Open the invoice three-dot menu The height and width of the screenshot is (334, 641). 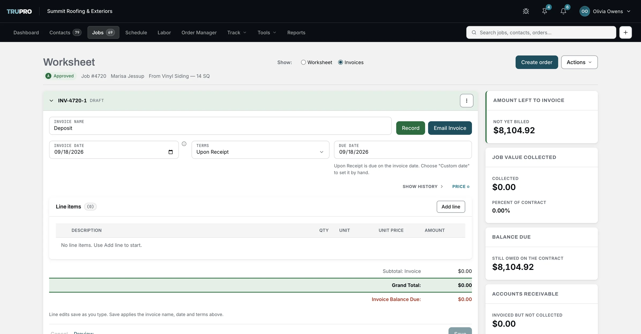coord(467,101)
